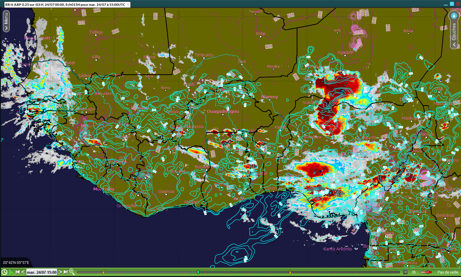Click the Gagnoa city label

[x=166, y=191]
